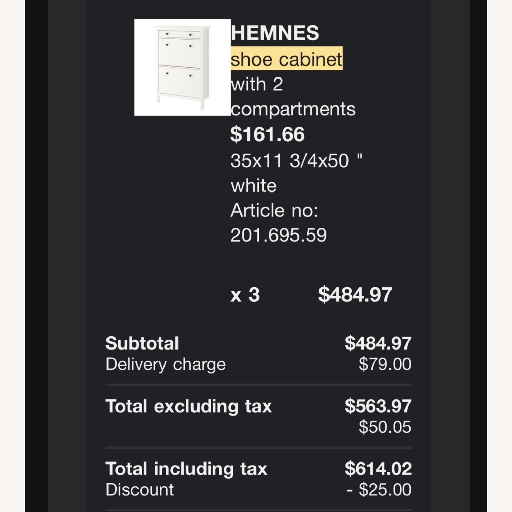
Task: Select the Delivery charge row
Action: click(166, 364)
